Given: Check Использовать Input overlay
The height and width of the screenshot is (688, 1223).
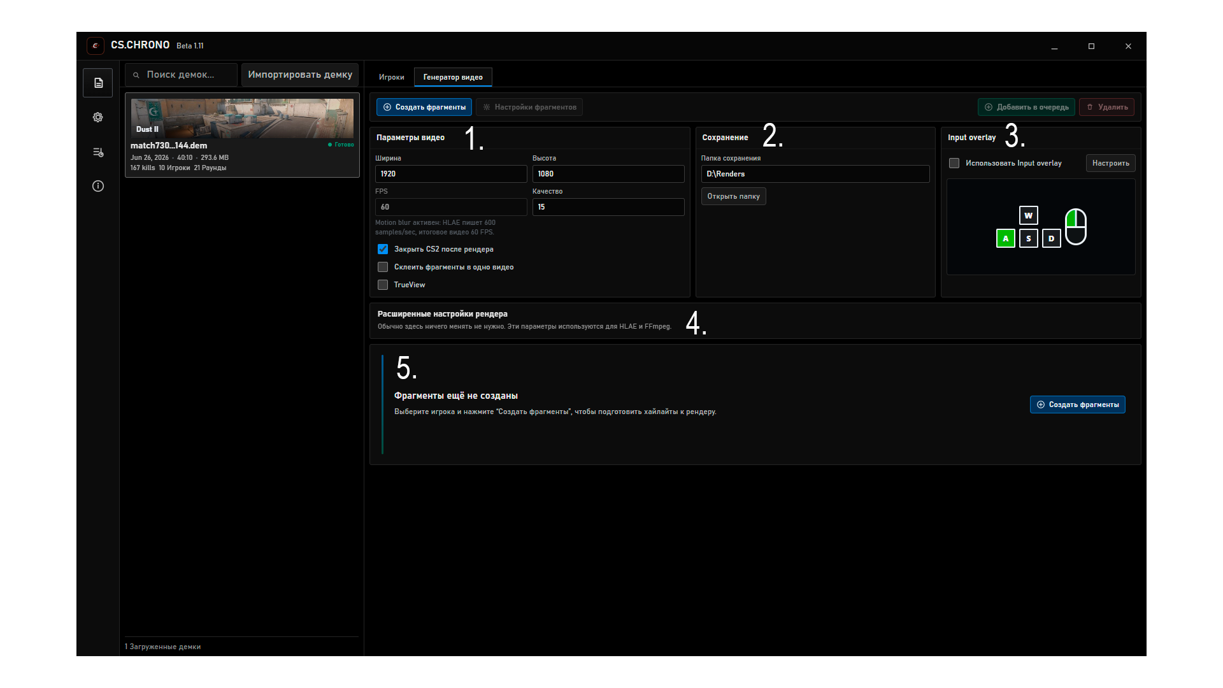Looking at the screenshot, I should click(x=954, y=163).
